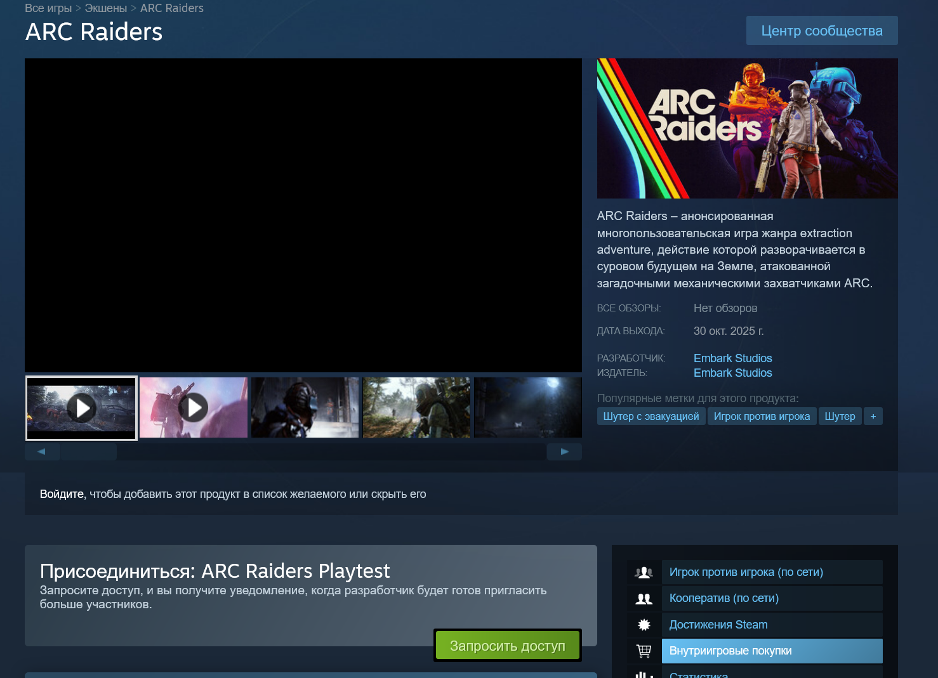Click the thumbnail strip scrollbar handle
Screen dimensions: 938x678
(89, 452)
